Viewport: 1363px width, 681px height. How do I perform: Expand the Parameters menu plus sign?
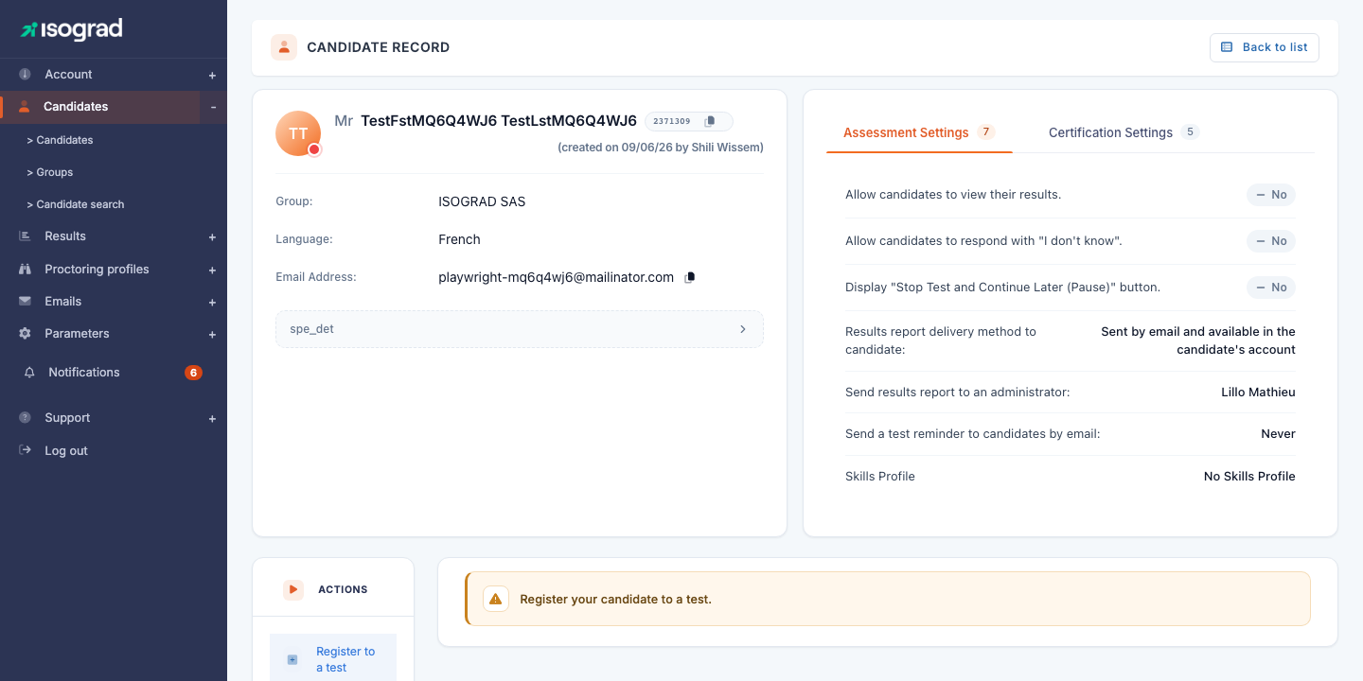[x=212, y=335]
